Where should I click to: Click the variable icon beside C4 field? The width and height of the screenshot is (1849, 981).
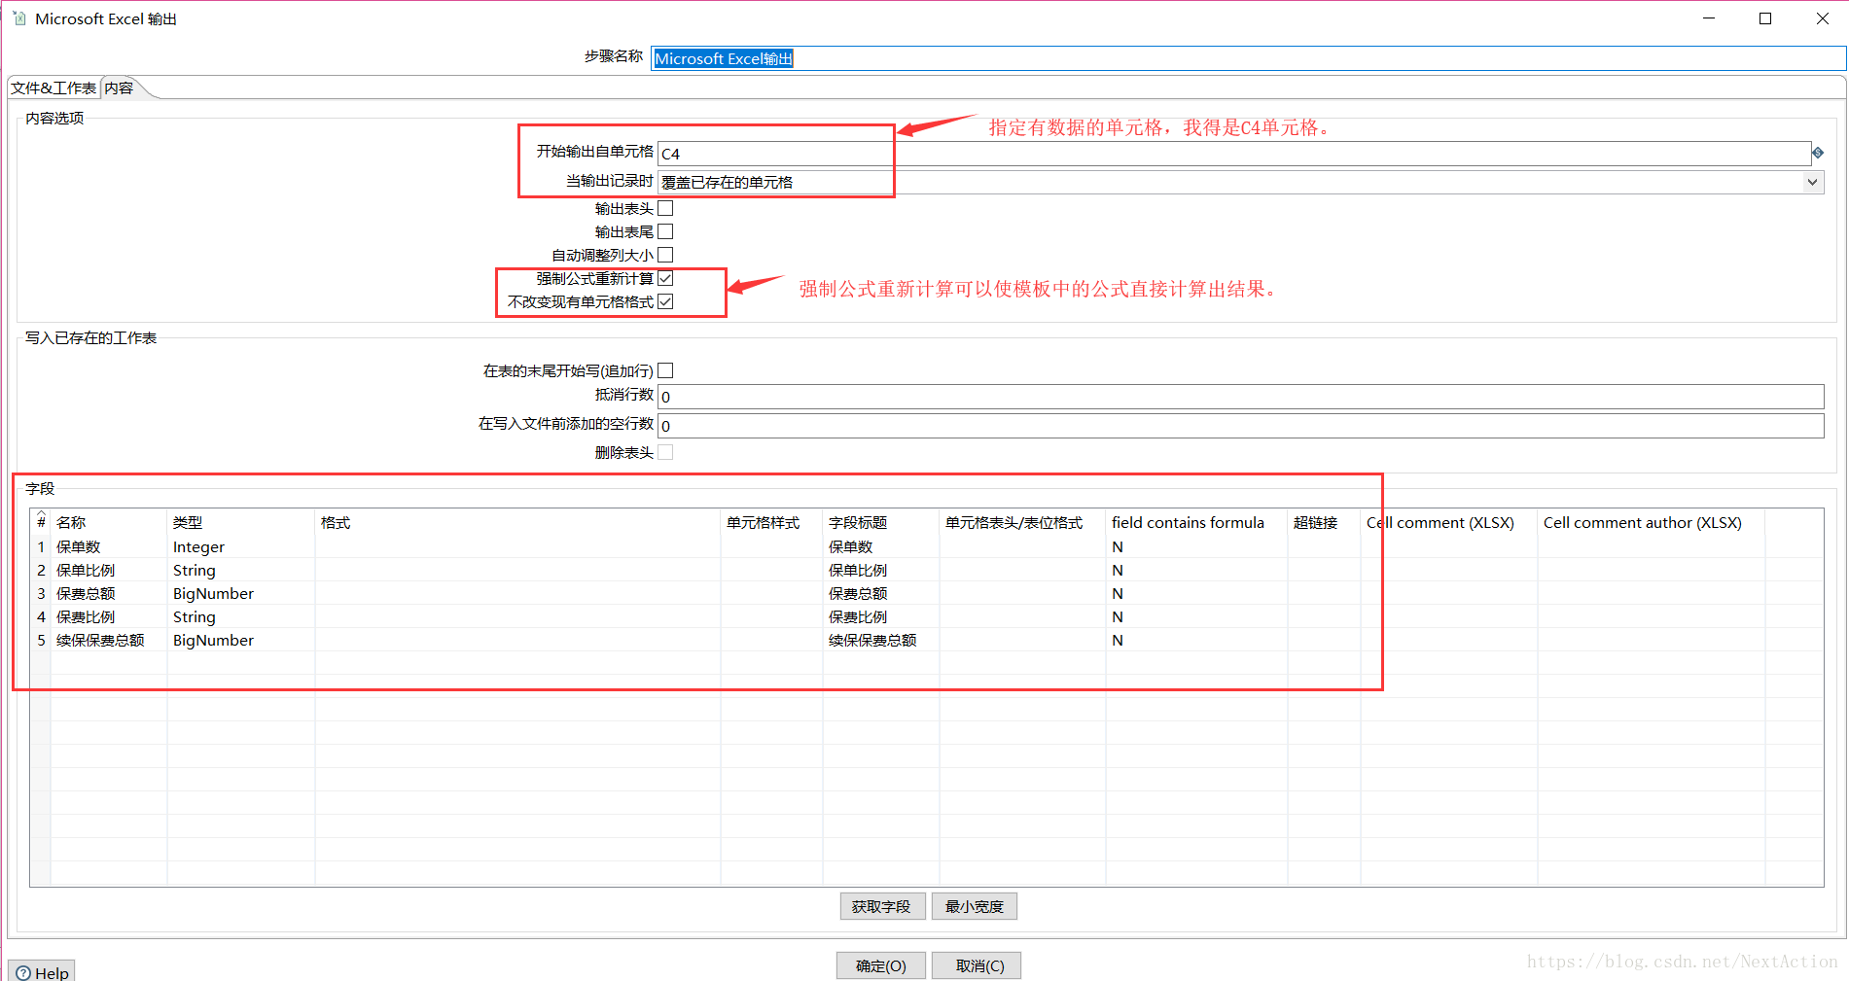[x=1817, y=153]
